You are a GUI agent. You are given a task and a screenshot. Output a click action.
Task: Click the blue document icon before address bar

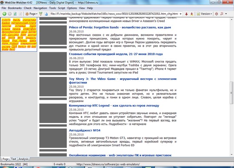(46, 14)
